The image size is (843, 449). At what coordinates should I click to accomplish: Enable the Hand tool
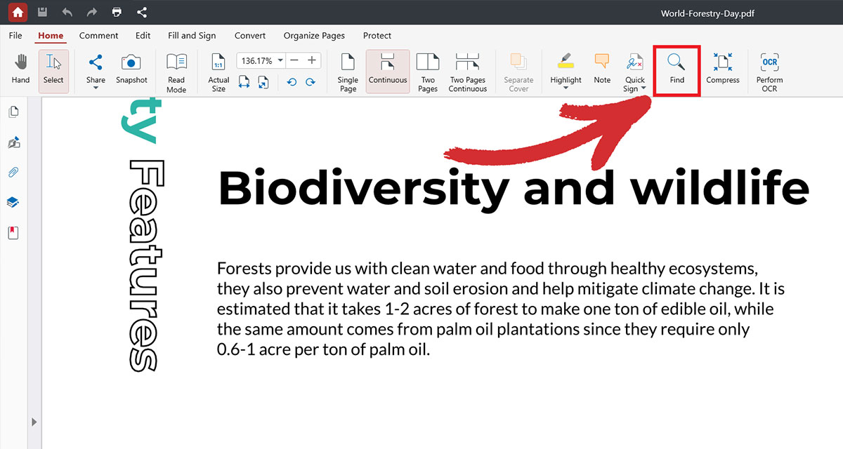click(x=20, y=69)
